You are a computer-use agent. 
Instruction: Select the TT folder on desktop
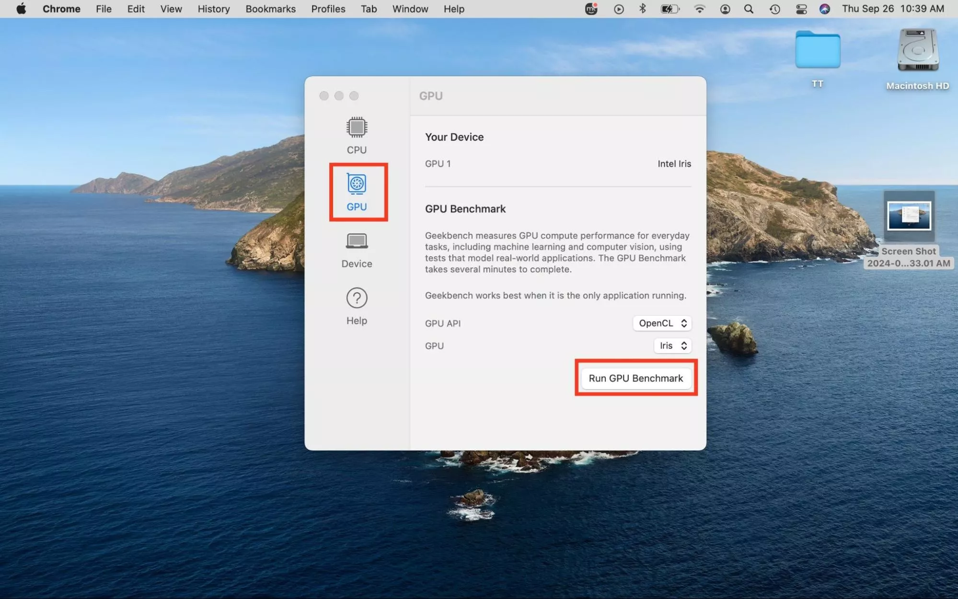[817, 51]
